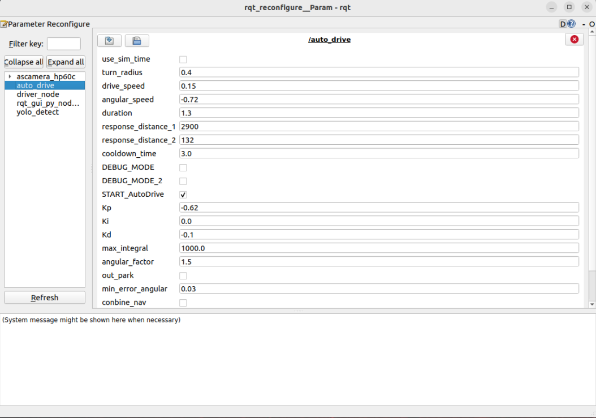Select yolo_detect in the node list
Image resolution: width=596 pixels, height=418 pixels.
[37, 112]
